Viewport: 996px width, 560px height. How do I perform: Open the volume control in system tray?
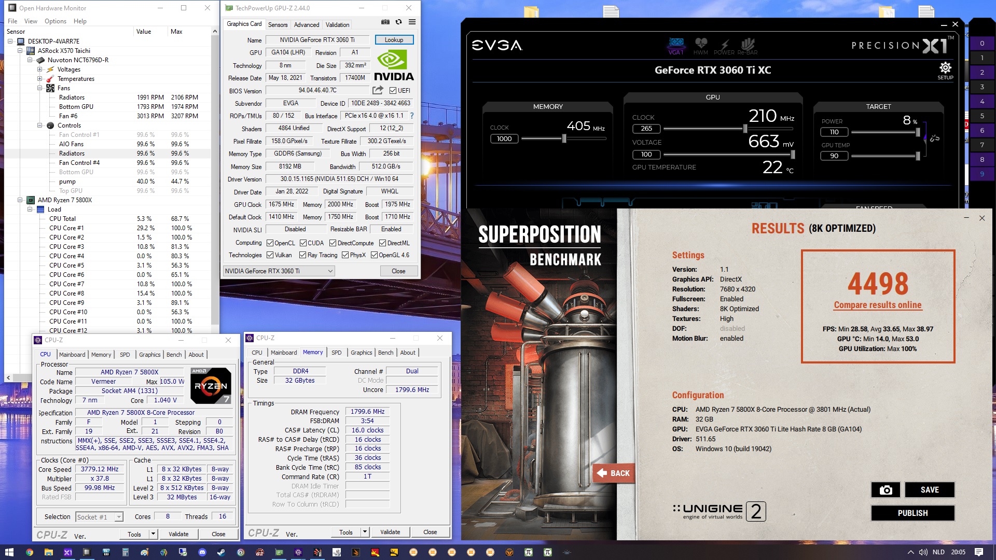923,552
